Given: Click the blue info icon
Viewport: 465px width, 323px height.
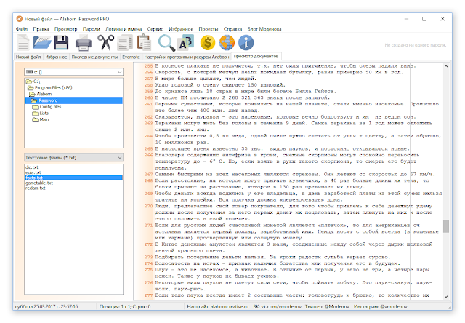Looking at the screenshot, I should point(246,42).
